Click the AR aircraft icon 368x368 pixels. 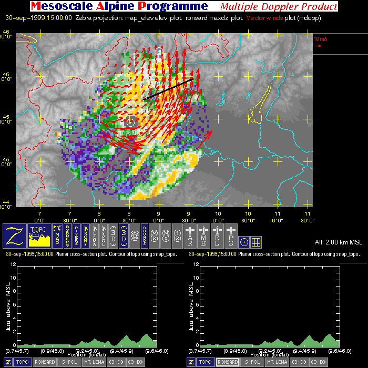pyautogui.click(x=191, y=235)
